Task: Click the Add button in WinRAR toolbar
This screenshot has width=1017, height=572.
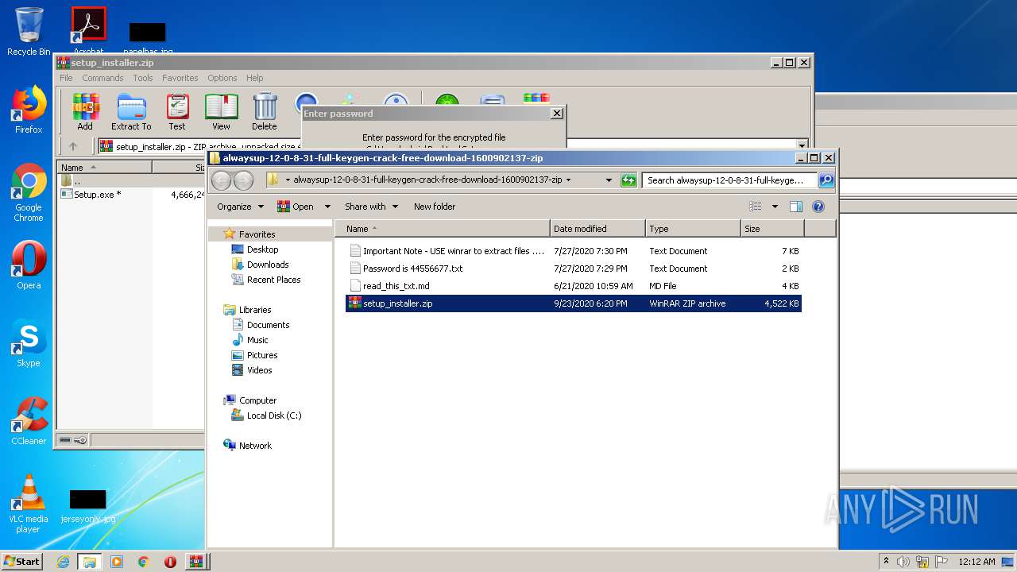Action: tap(85, 112)
